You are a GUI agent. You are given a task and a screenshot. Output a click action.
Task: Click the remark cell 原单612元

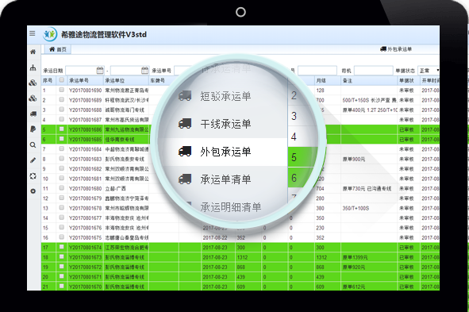click(354, 287)
